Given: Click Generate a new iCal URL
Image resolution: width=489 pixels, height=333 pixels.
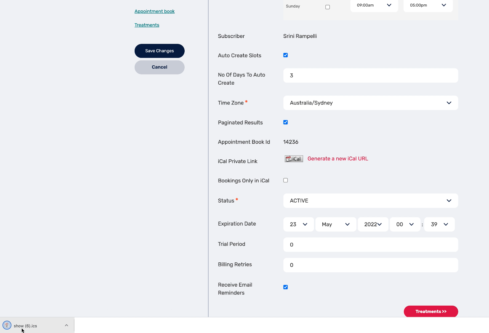Looking at the screenshot, I should click(338, 159).
